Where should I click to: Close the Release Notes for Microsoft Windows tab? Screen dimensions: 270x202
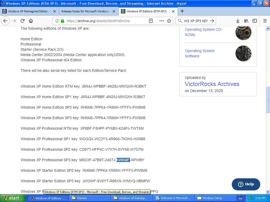pyautogui.click(x=114, y=11)
